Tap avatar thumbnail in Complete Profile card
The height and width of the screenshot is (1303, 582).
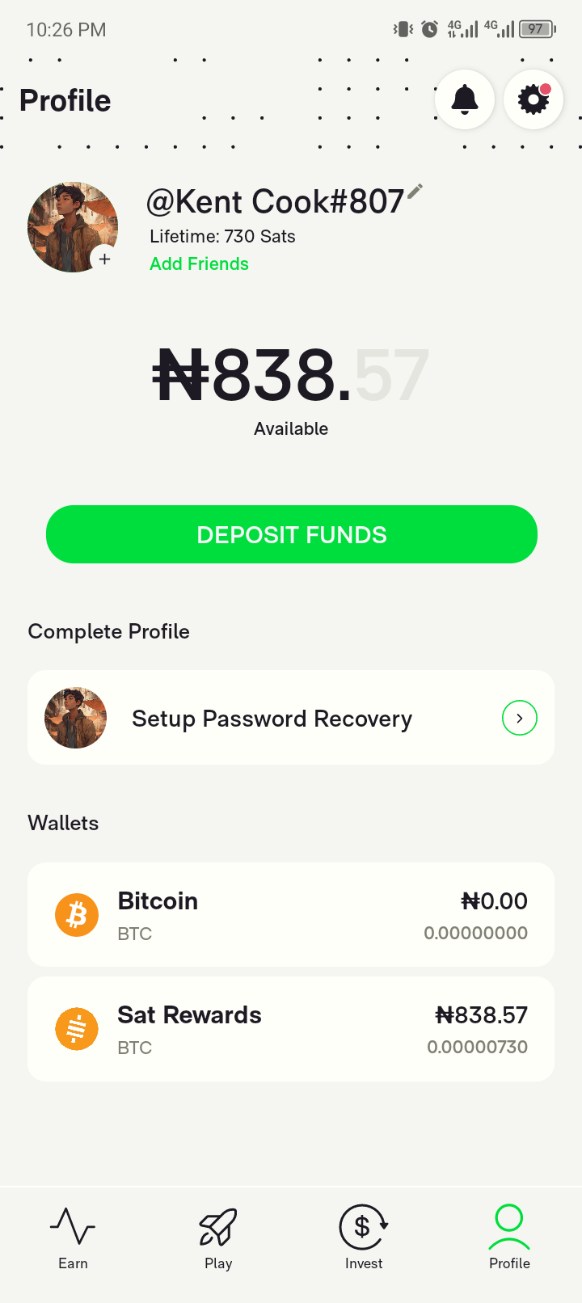pyautogui.click(x=76, y=718)
